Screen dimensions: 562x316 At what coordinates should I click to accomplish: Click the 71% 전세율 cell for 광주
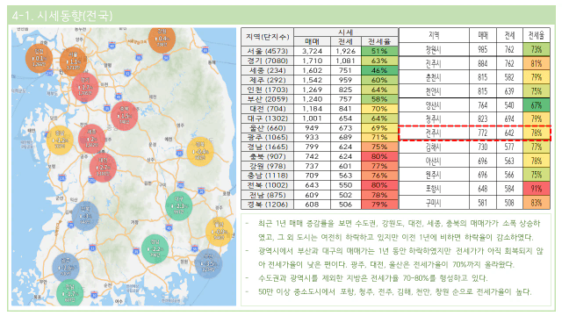click(379, 137)
